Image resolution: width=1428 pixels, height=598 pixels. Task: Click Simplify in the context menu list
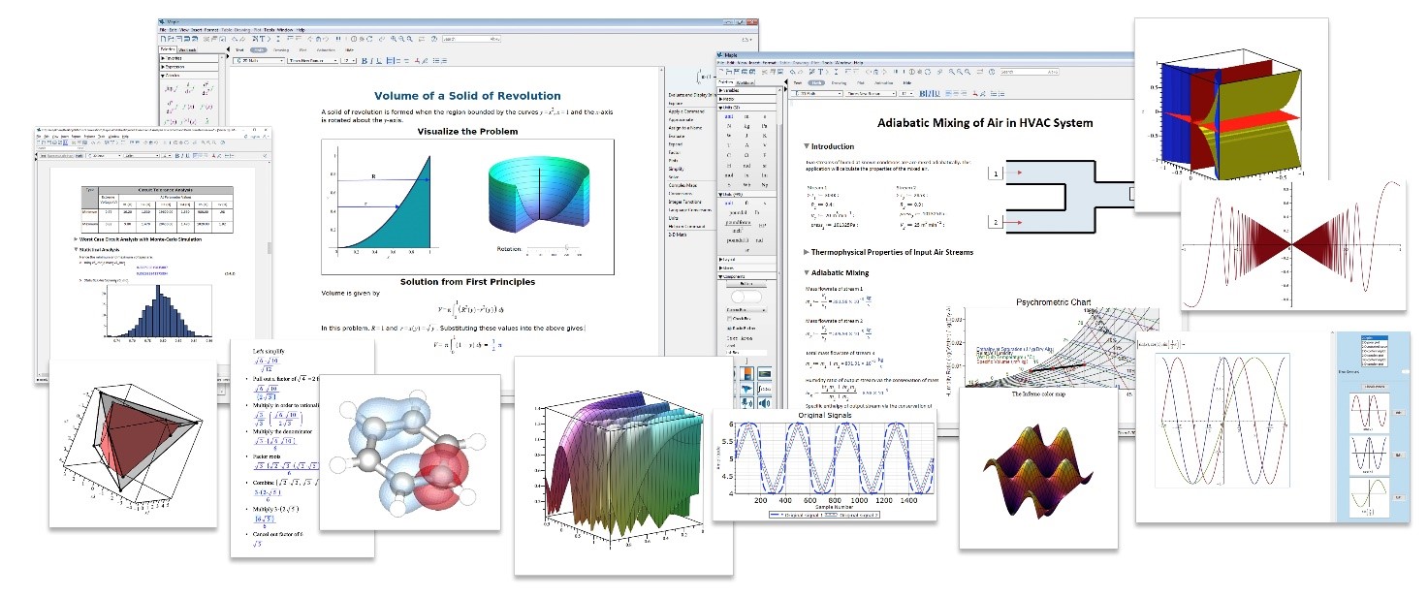click(x=678, y=168)
